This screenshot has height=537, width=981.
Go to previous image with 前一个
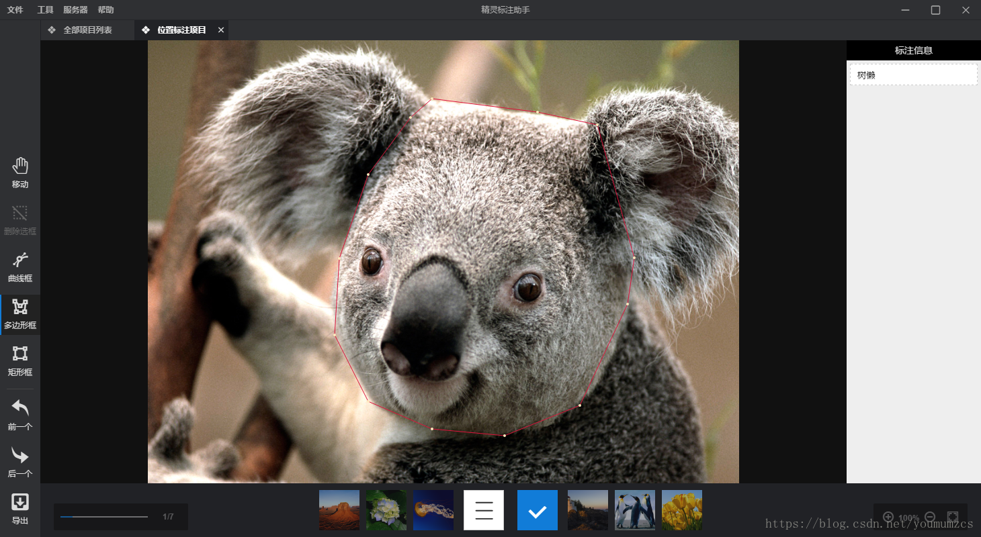[x=20, y=414]
